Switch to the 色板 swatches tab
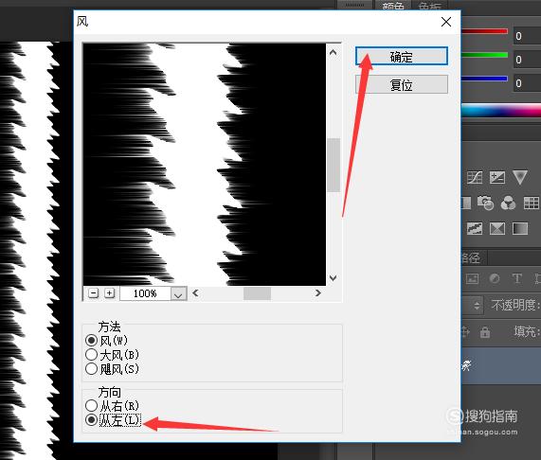This screenshot has height=460, width=541. (429, 6)
